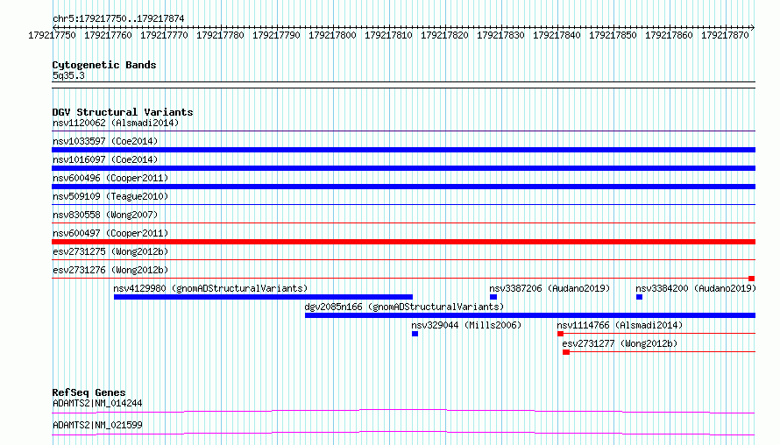
Task: Click the dgv2085n166 (gnomADStructuralVariants) label
Action: point(404,307)
